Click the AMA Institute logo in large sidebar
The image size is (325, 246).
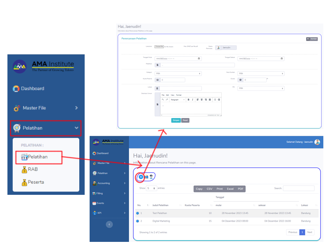point(43,66)
